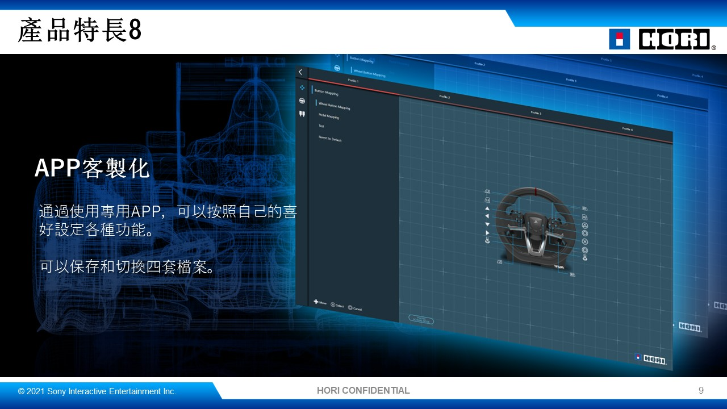Click the APP客製化 heading
Image resolution: width=727 pixels, height=409 pixels.
pyautogui.click(x=92, y=168)
